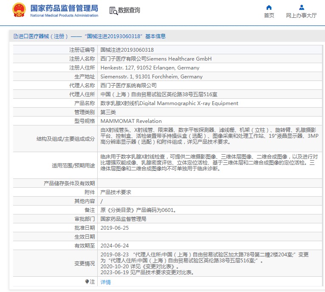Click the 结构及组成/主要组成成分 label
The image size is (325, 292).
65,139
